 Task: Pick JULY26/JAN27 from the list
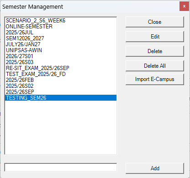pos(61,44)
